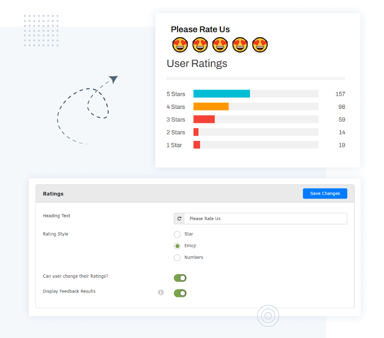Click the info icon next to Display Feedback Results
384x338 pixels.
[x=160, y=293]
